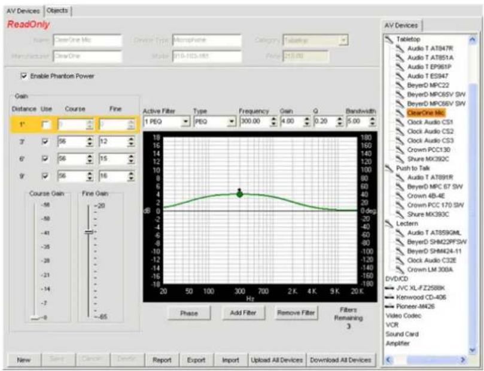Open the Active Filter dropdown
484x371 pixels.
185,121
